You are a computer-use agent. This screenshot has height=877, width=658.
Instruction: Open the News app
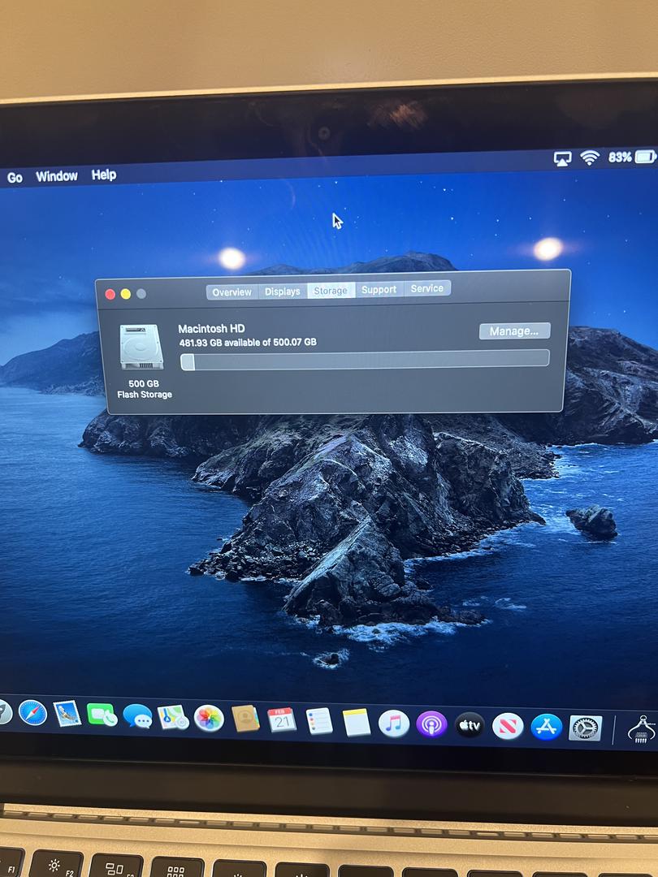point(508,727)
